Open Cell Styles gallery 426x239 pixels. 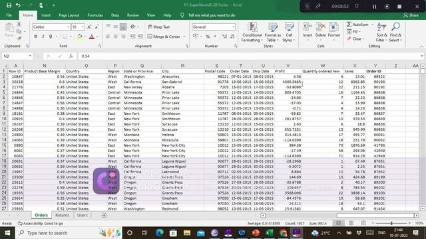tap(289, 32)
